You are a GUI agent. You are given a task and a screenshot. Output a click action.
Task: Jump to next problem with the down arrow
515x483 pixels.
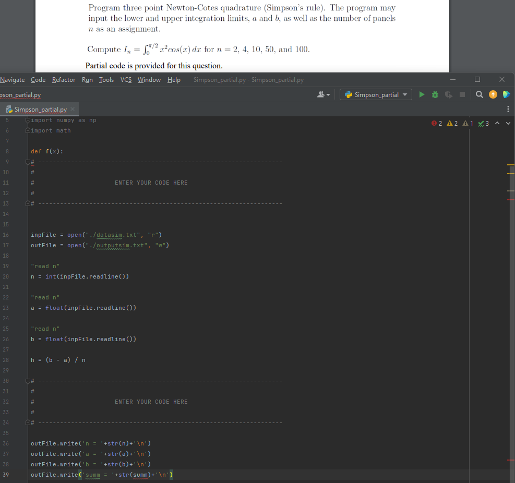point(508,123)
